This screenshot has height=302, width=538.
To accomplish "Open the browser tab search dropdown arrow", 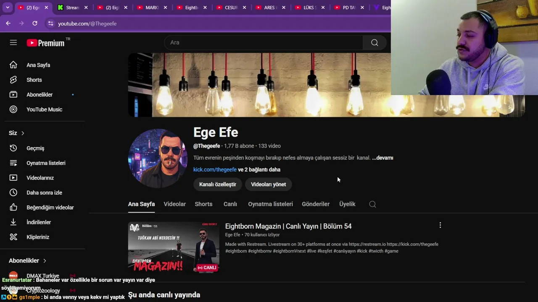I will [x=8, y=8].
